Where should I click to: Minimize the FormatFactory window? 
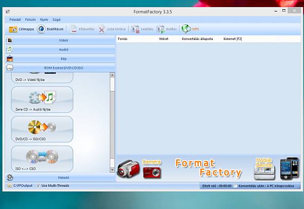click(x=276, y=11)
